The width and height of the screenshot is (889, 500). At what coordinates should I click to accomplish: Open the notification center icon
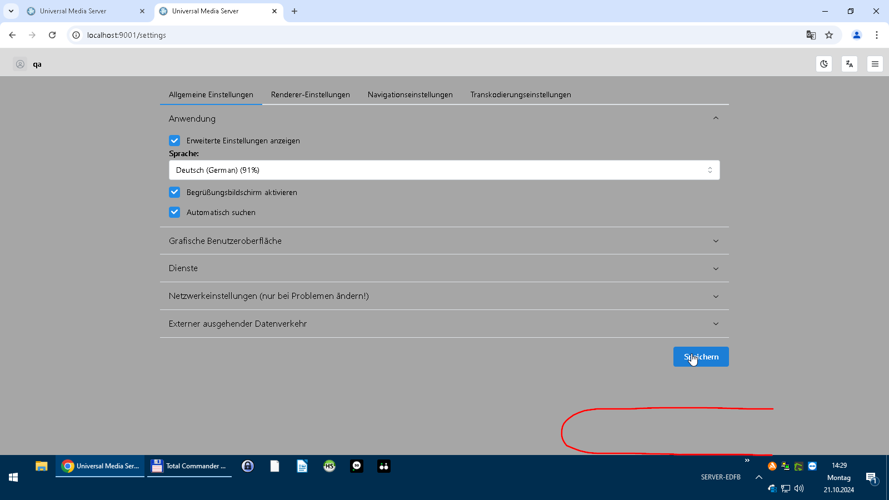tap(871, 478)
